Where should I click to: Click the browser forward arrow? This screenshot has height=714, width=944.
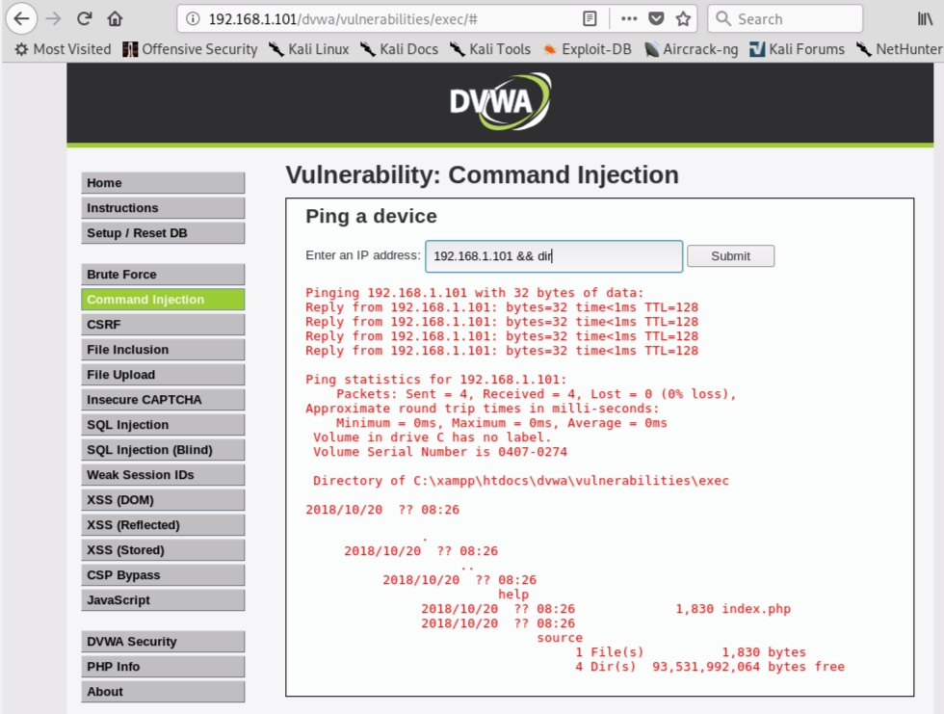[x=54, y=18]
